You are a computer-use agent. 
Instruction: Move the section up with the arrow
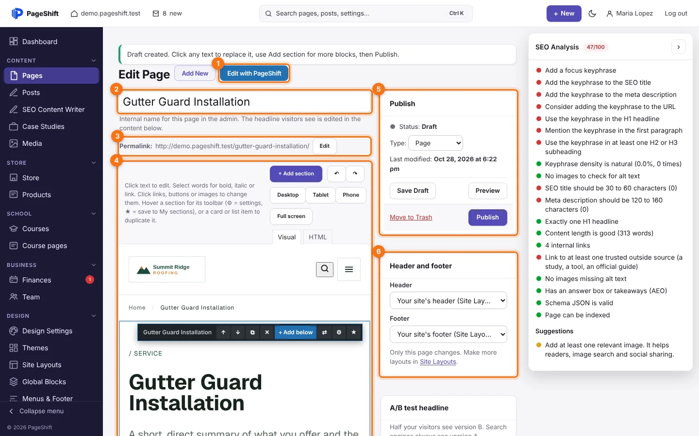click(223, 332)
